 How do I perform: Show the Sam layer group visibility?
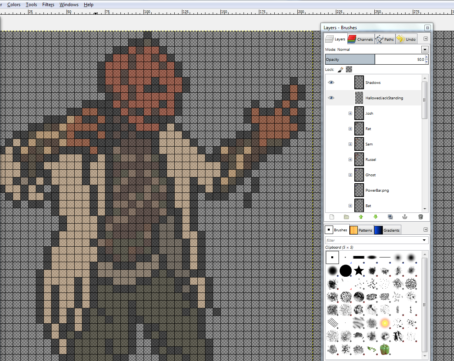331,144
